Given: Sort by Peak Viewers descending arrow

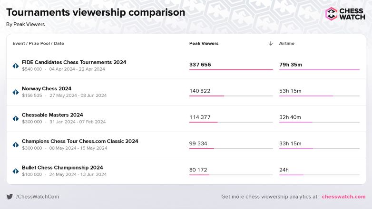Looking at the screenshot, I should point(271,43).
